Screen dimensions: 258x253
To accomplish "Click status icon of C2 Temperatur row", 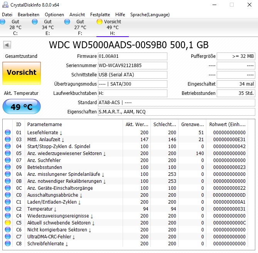I will click(8, 209).
